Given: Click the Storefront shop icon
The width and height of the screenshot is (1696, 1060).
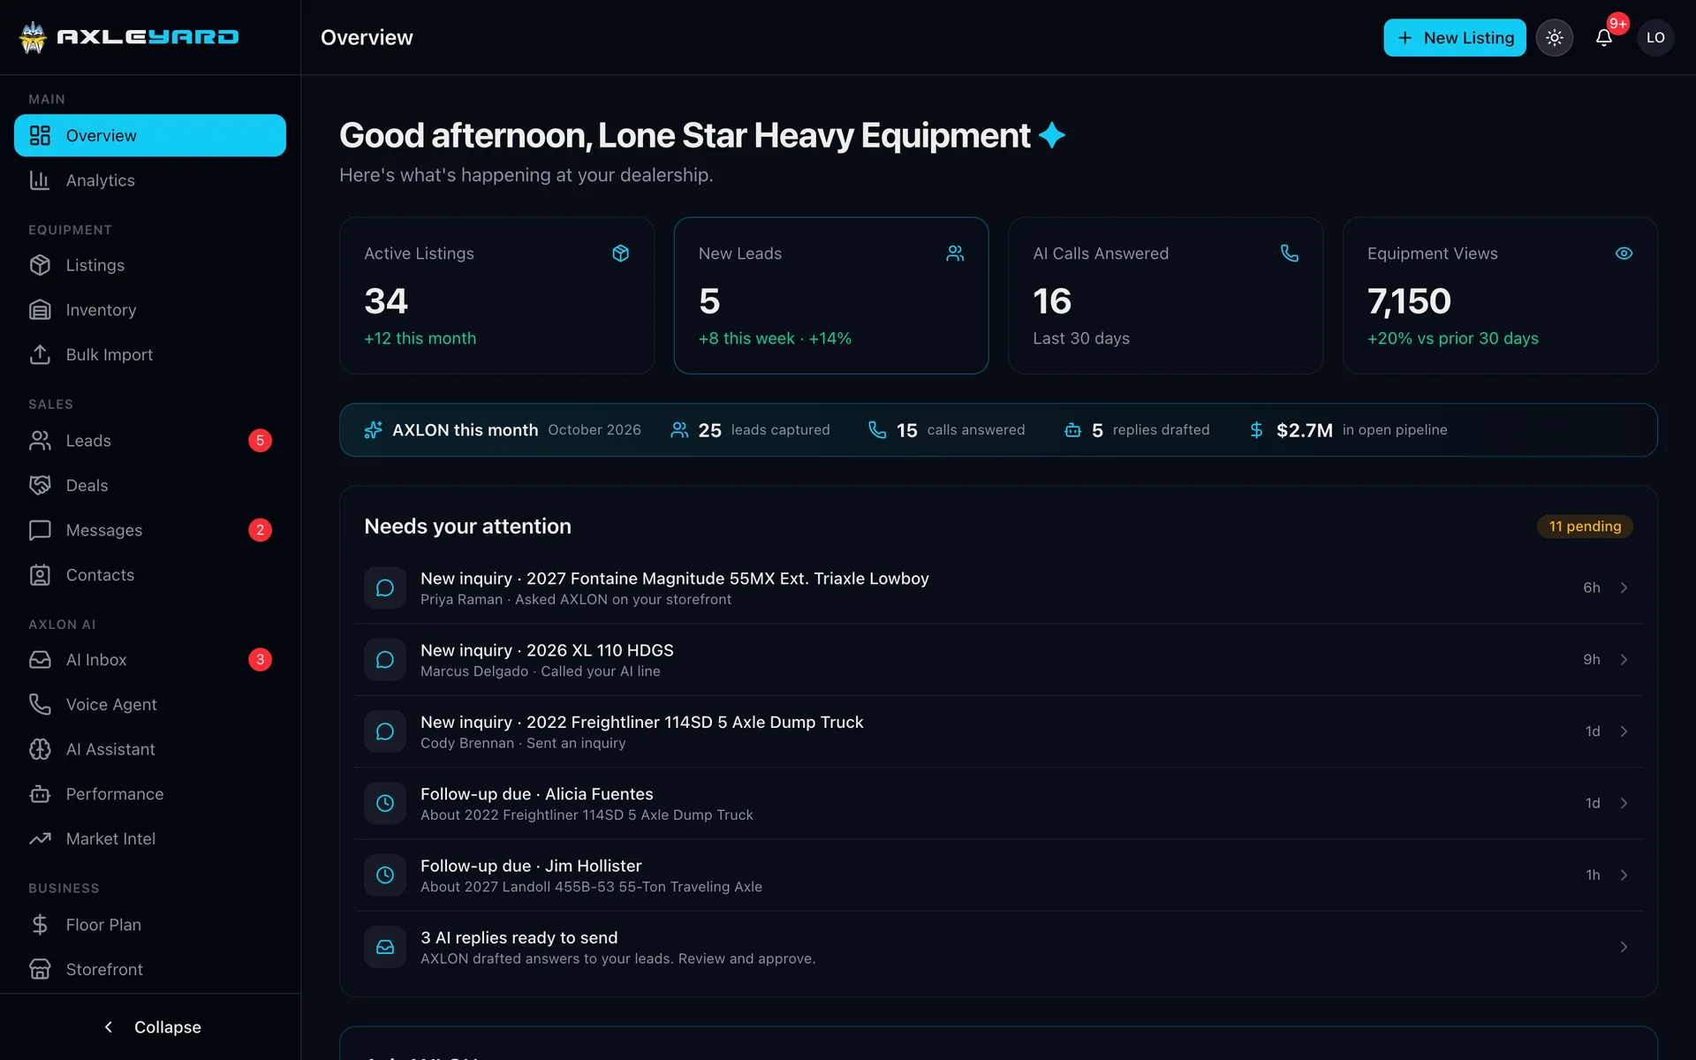Looking at the screenshot, I should click(x=40, y=969).
